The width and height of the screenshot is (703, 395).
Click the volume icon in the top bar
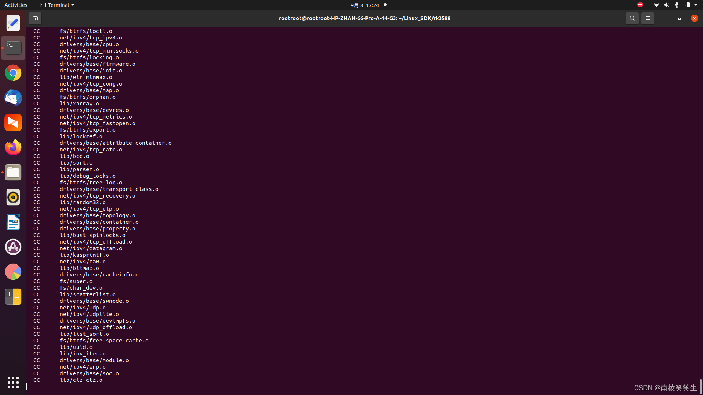(666, 5)
